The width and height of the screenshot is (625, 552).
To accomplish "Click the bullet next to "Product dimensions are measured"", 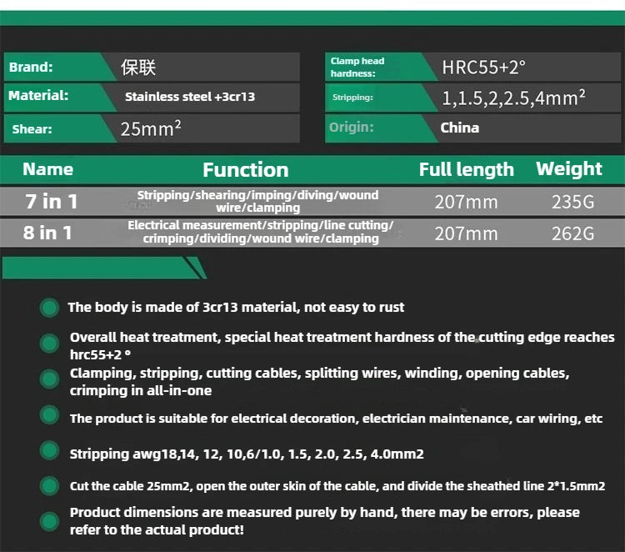I will [x=49, y=521].
